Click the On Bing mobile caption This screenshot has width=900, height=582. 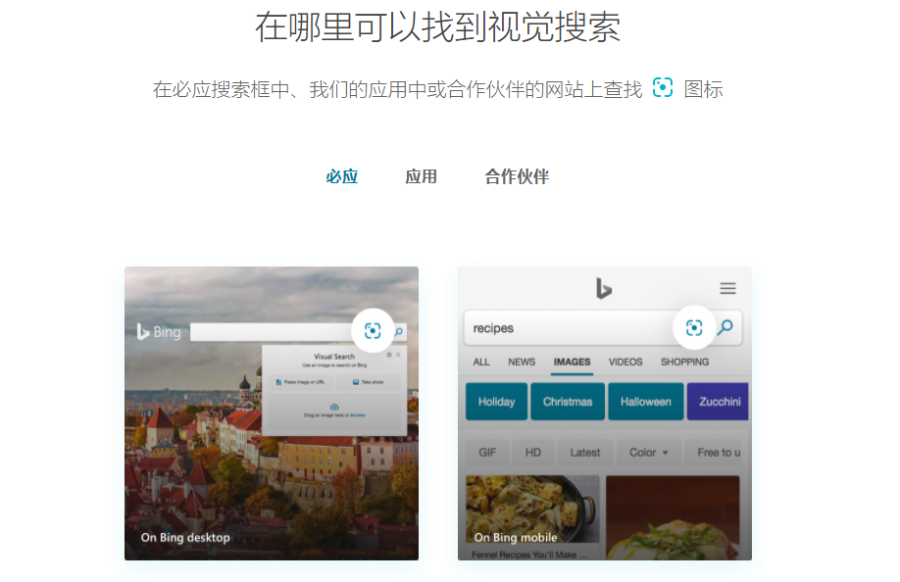coord(516,537)
